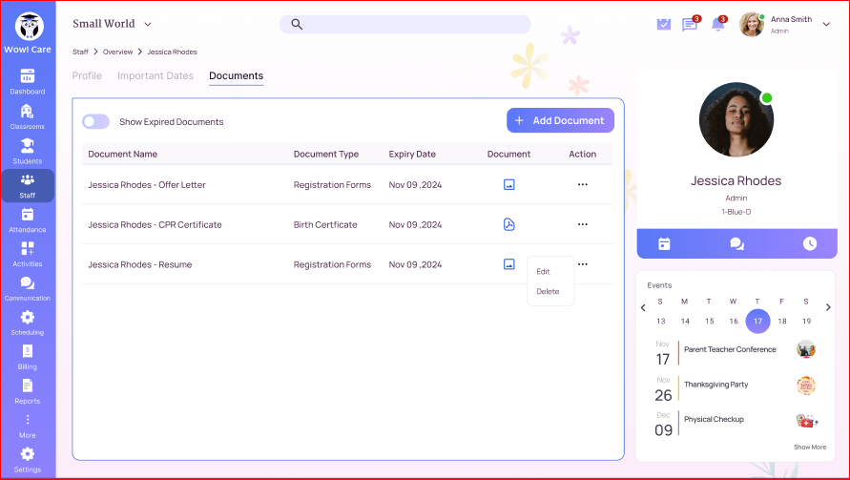Viewport: 850px width, 480px height.
Task: Open the Attendance sidebar icon
Action: (x=27, y=219)
